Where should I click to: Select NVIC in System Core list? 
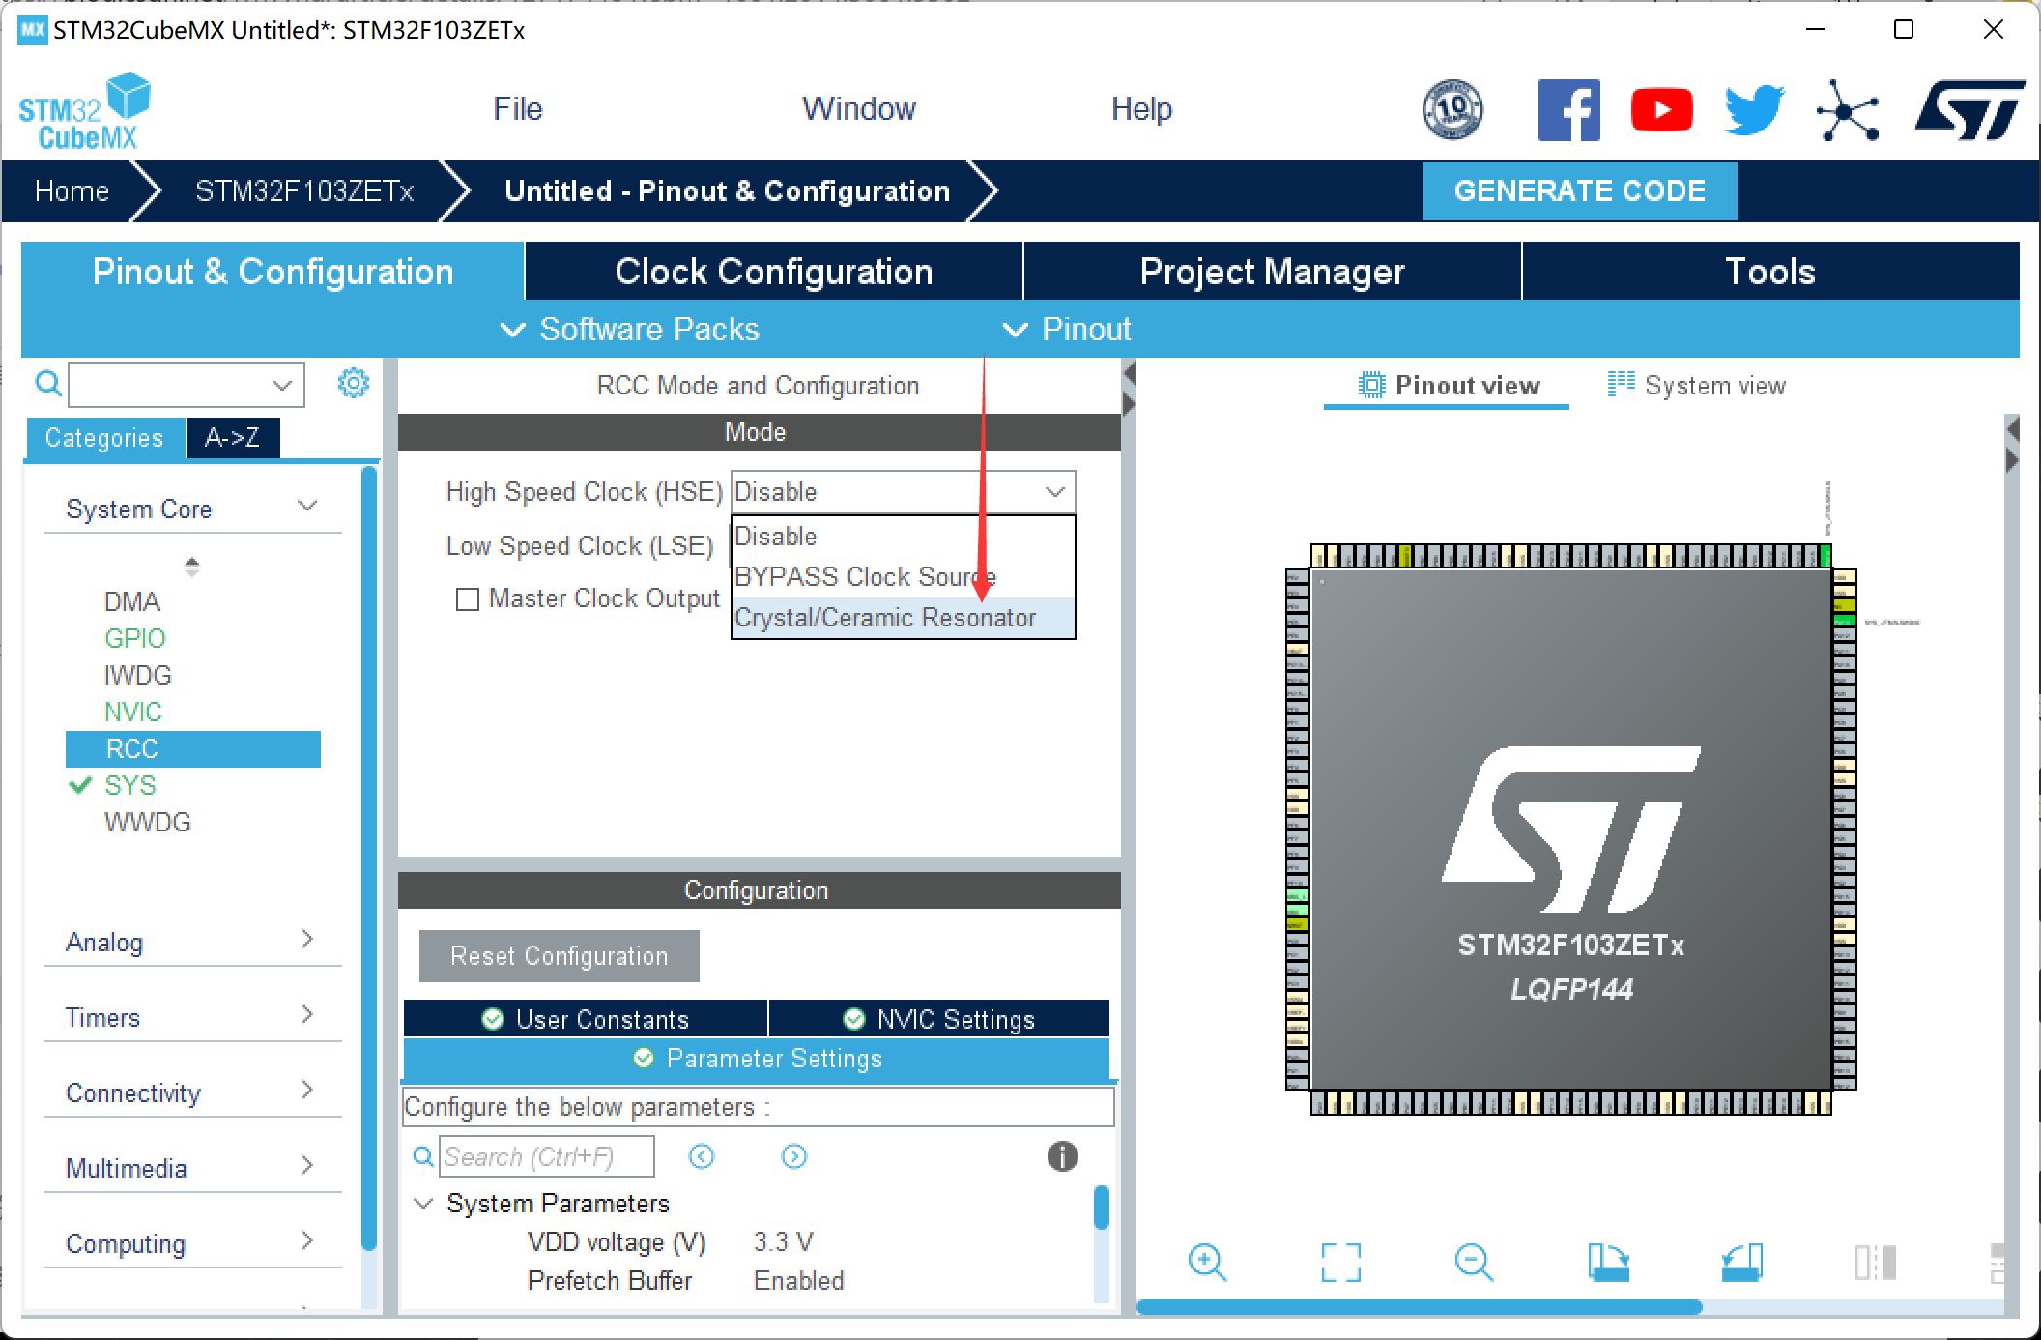pyautogui.click(x=132, y=713)
